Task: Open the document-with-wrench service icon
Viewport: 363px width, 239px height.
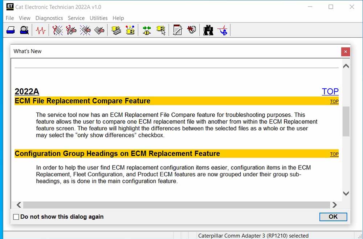Action: [178, 30]
